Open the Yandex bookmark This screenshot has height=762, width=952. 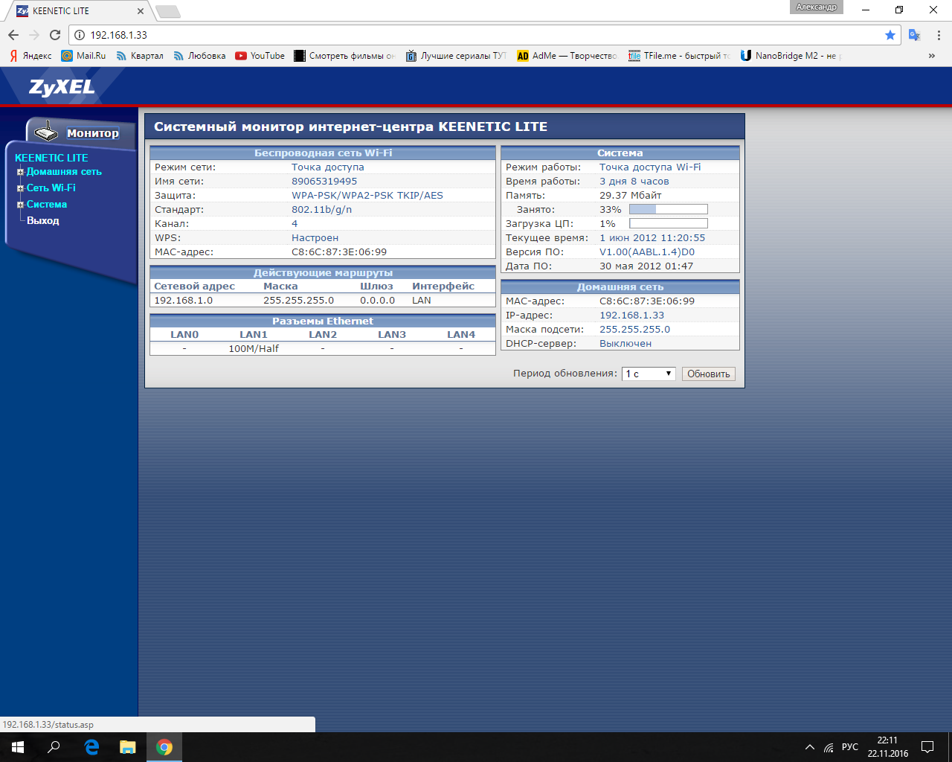30,56
